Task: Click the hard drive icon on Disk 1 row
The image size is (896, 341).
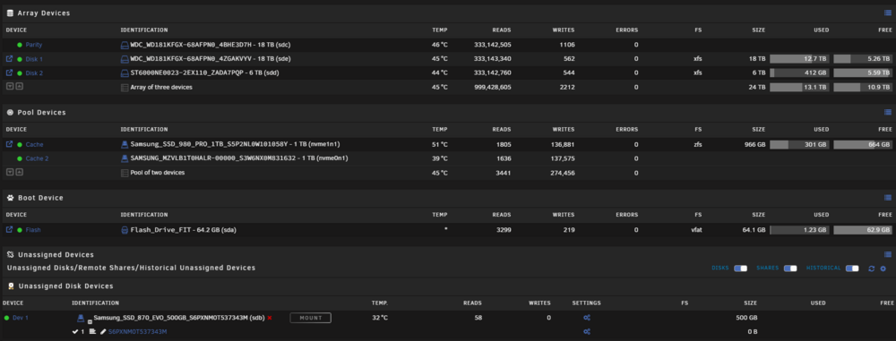Action: tap(125, 59)
